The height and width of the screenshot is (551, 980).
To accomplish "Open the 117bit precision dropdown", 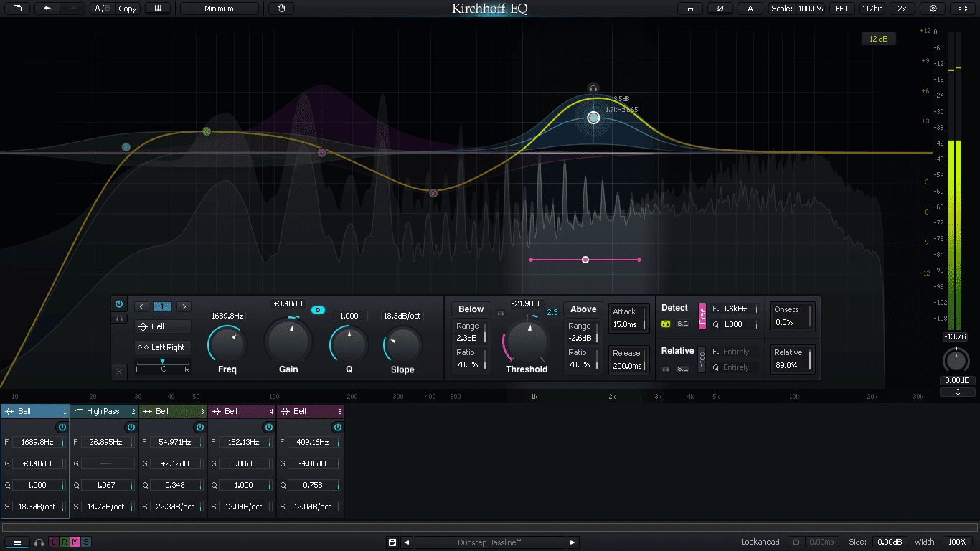I will [872, 9].
